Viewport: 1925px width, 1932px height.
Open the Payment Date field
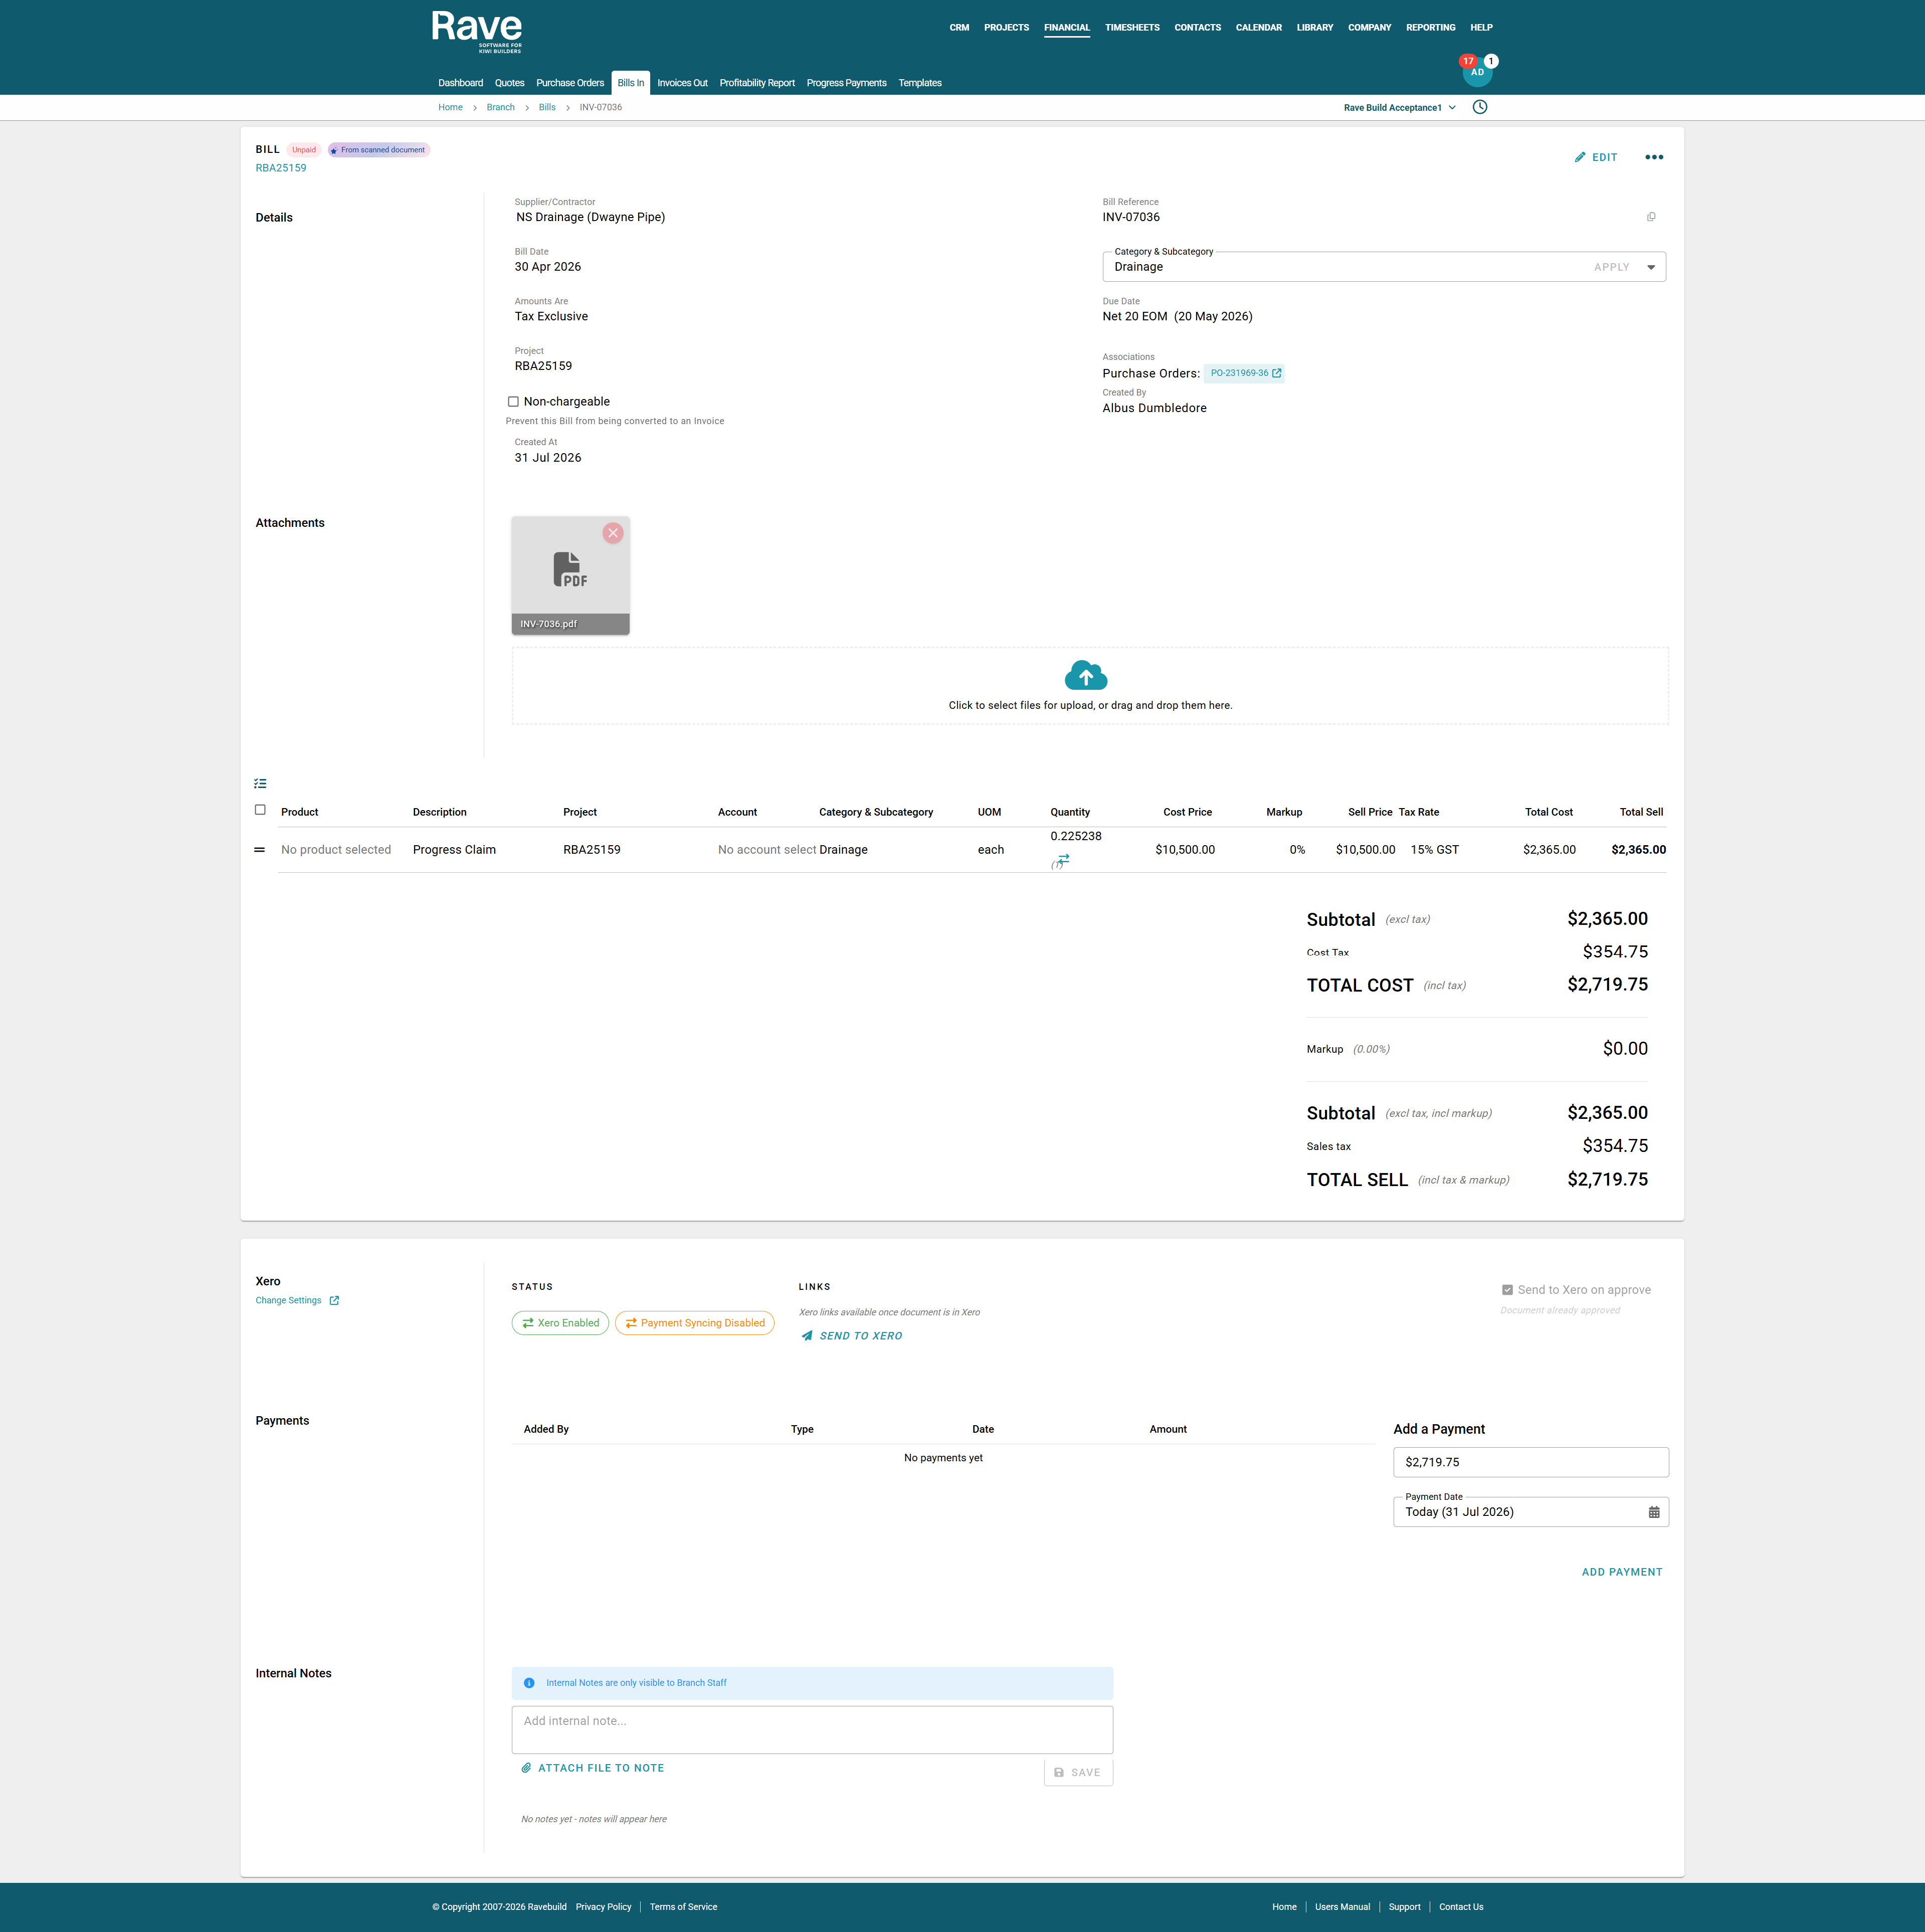(x=1530, y=1512)
